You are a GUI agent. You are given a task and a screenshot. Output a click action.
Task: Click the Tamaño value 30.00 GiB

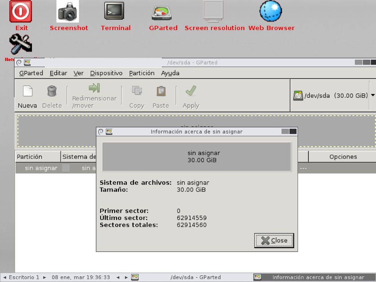191,190
